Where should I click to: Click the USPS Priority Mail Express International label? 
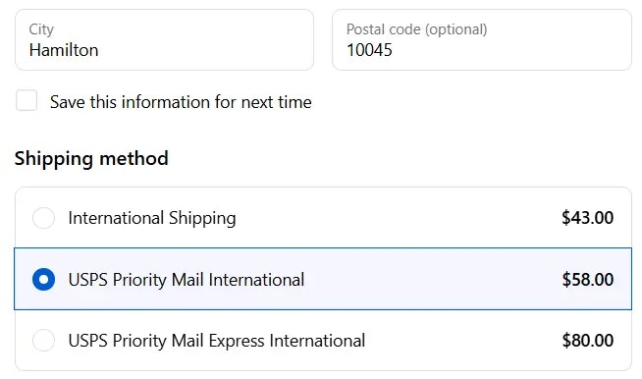point(217,341)
